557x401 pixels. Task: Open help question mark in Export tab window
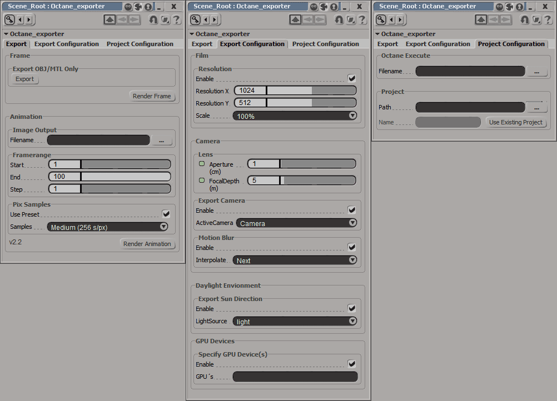pyautogui.click(x=177, y=19)
